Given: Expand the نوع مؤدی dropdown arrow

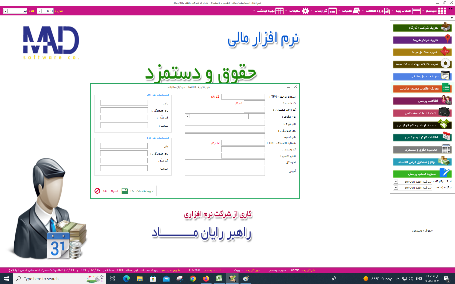Looking at the screenshot, I should tap(188, 116).
